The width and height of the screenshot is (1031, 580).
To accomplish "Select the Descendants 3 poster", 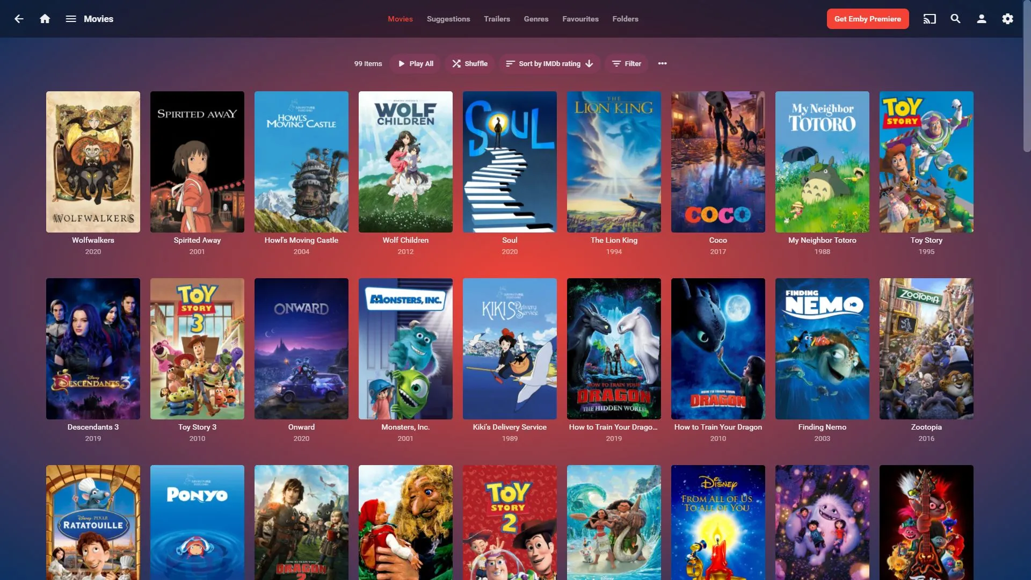I will [x=93, y=349].
